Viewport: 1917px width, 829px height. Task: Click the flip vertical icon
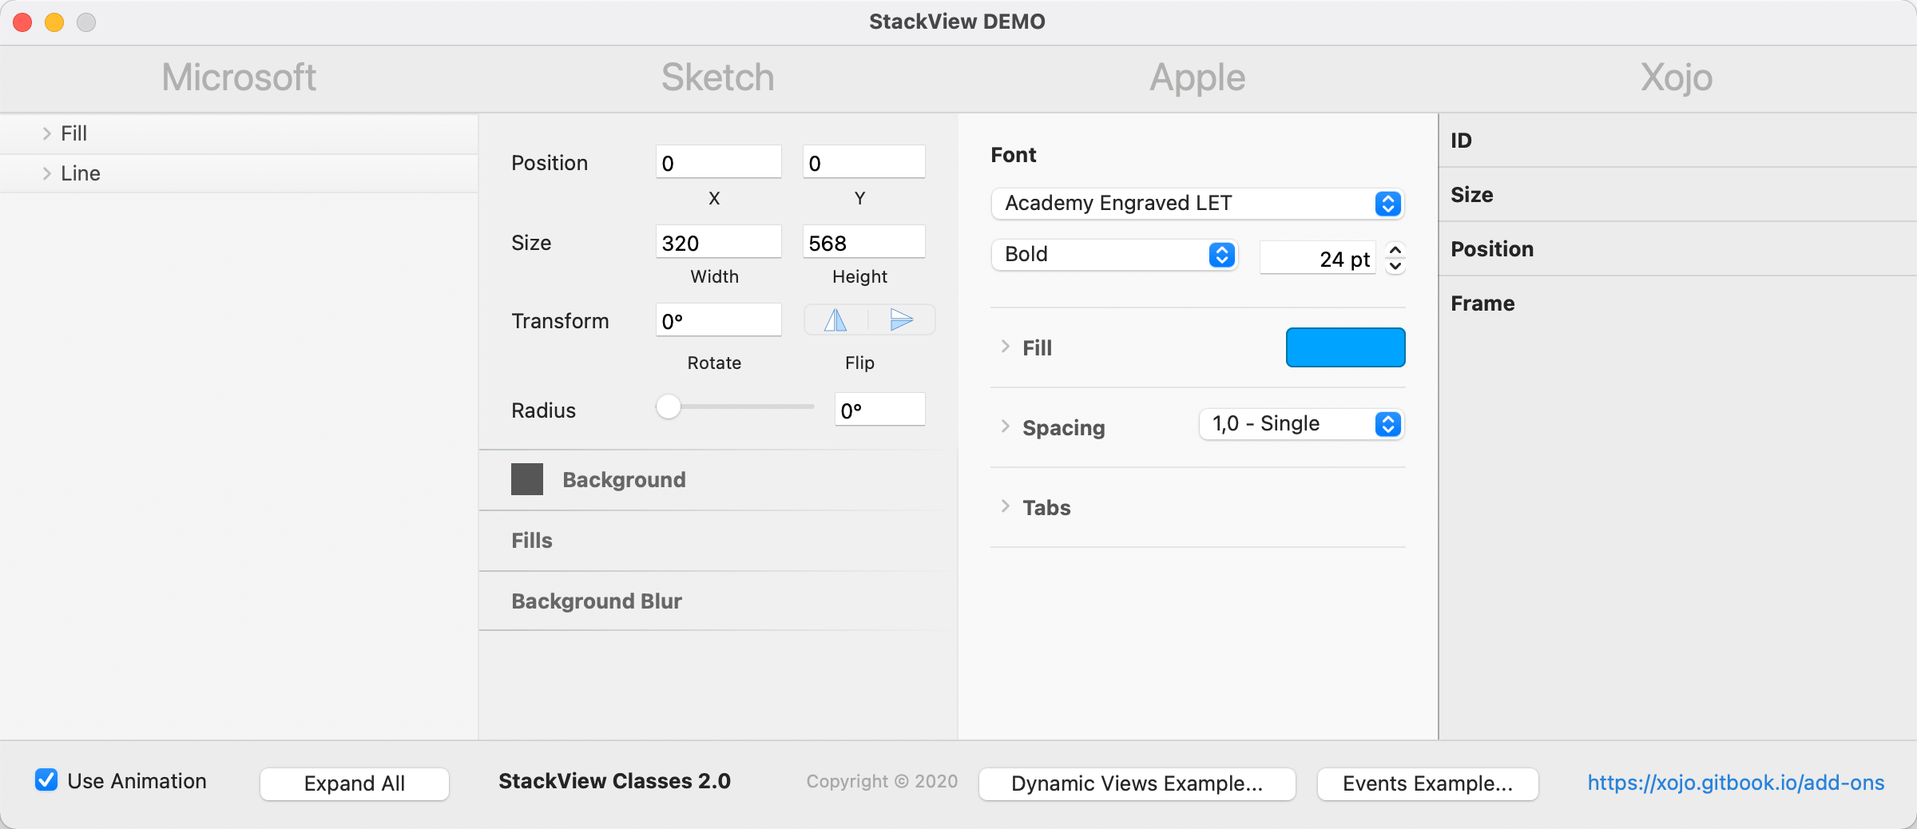(x=902, y=320)
